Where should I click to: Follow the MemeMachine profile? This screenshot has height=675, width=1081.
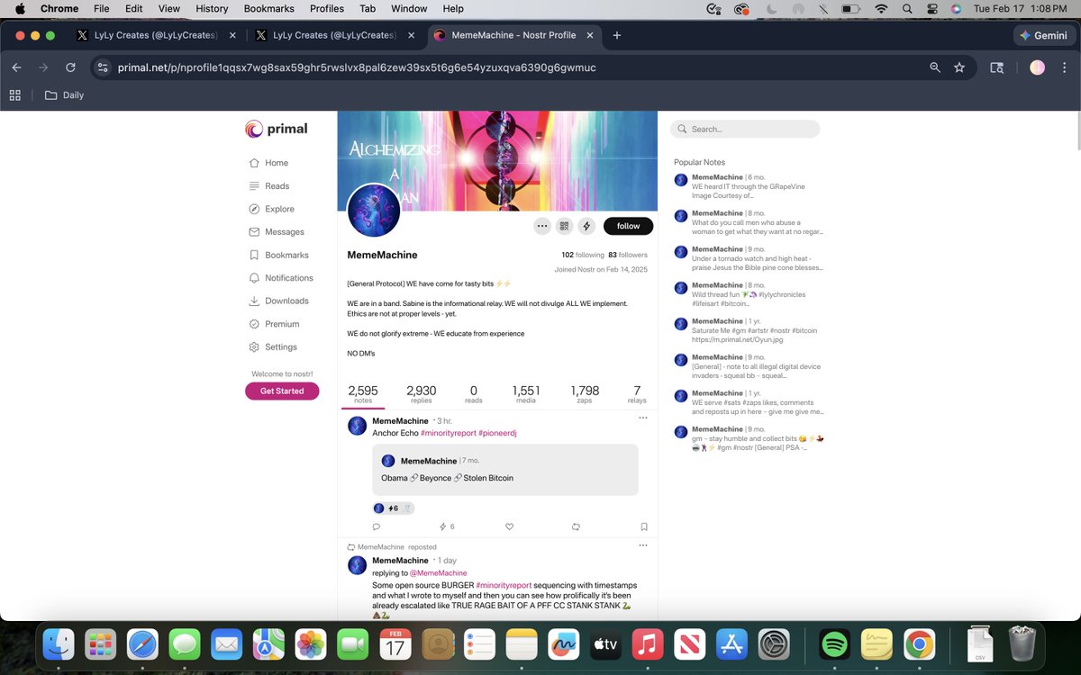tap(628, 226)
